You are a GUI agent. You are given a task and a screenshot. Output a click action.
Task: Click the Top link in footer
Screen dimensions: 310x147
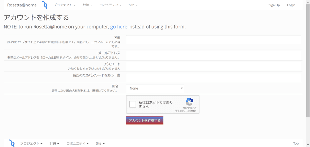(x=296, y=143)
